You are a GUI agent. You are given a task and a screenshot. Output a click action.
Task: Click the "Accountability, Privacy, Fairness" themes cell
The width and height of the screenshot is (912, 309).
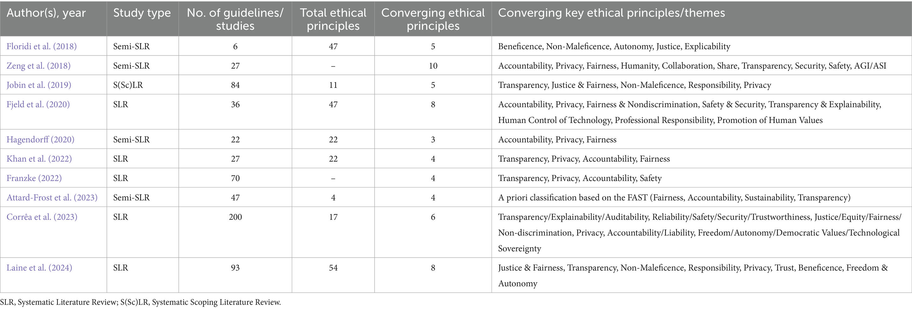click(557, 139)
